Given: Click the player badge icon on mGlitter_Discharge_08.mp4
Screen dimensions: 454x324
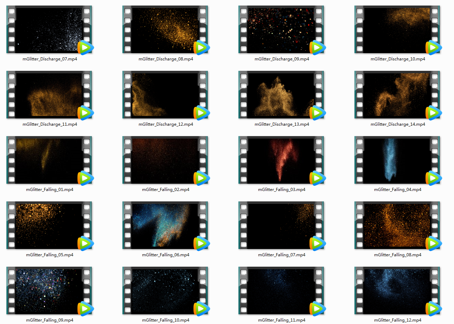Looking at the screenshot, I should tap(201, 48).
